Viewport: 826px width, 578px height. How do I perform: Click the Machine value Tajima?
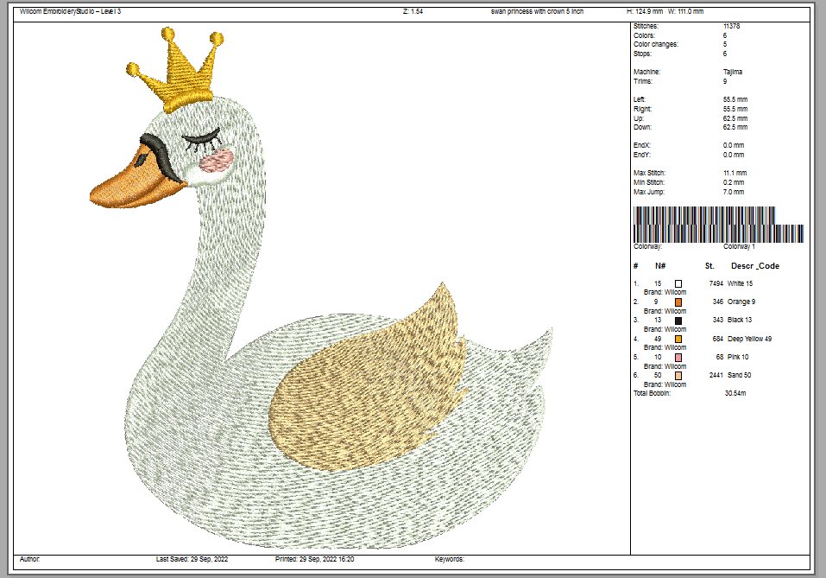click(x=733, y=72)
